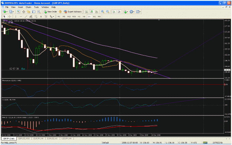Toggle the Chart Shift icon

[x=119, y=12]
